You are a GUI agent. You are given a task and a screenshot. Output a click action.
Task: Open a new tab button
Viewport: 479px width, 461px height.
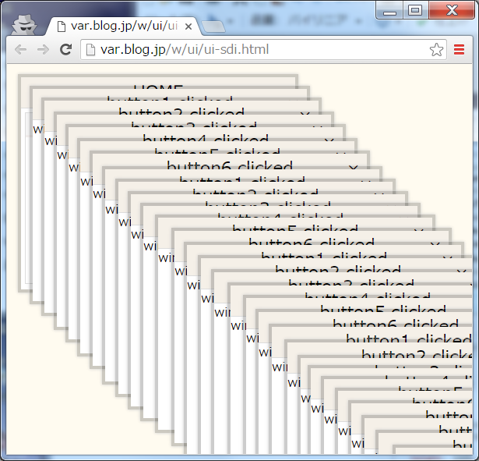tap(213, 27)
